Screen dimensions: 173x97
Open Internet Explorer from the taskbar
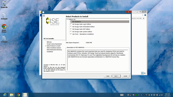pyautogui.click(x=5, y=95)
